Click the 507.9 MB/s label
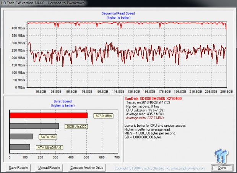This screenshot has width=237, height=173. pyautogui.click(x=103, y=116)
